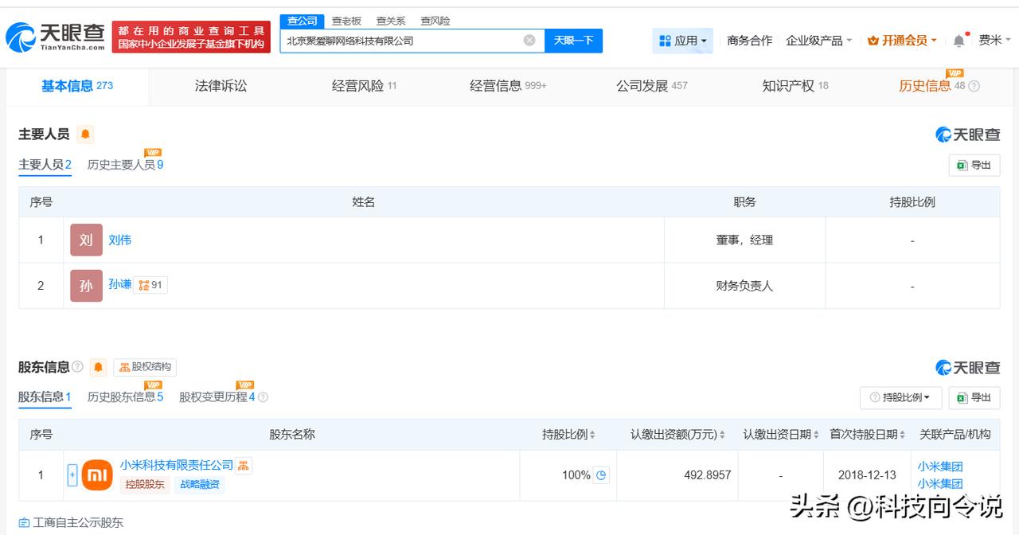This screenshot has height=535, width=1019.
Task: Clear the search box with the X icon
Action: (529, 41)
